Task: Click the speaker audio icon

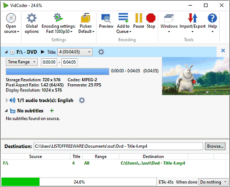Action: click(x=12, y=100)
